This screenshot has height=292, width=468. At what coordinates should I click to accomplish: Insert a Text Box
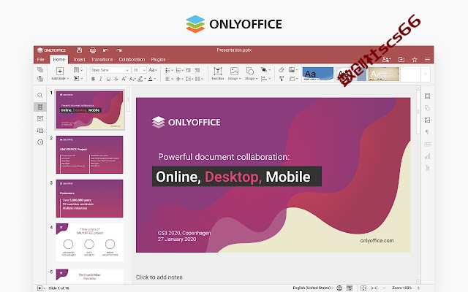(x=218, y=73)
